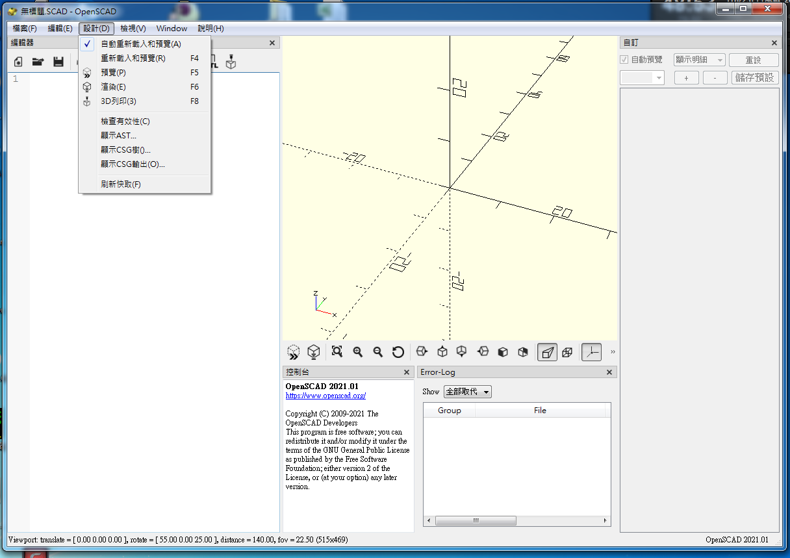Click the Render icon in the viewport toolbar
The image size is (790, 558).
point(314,352)
